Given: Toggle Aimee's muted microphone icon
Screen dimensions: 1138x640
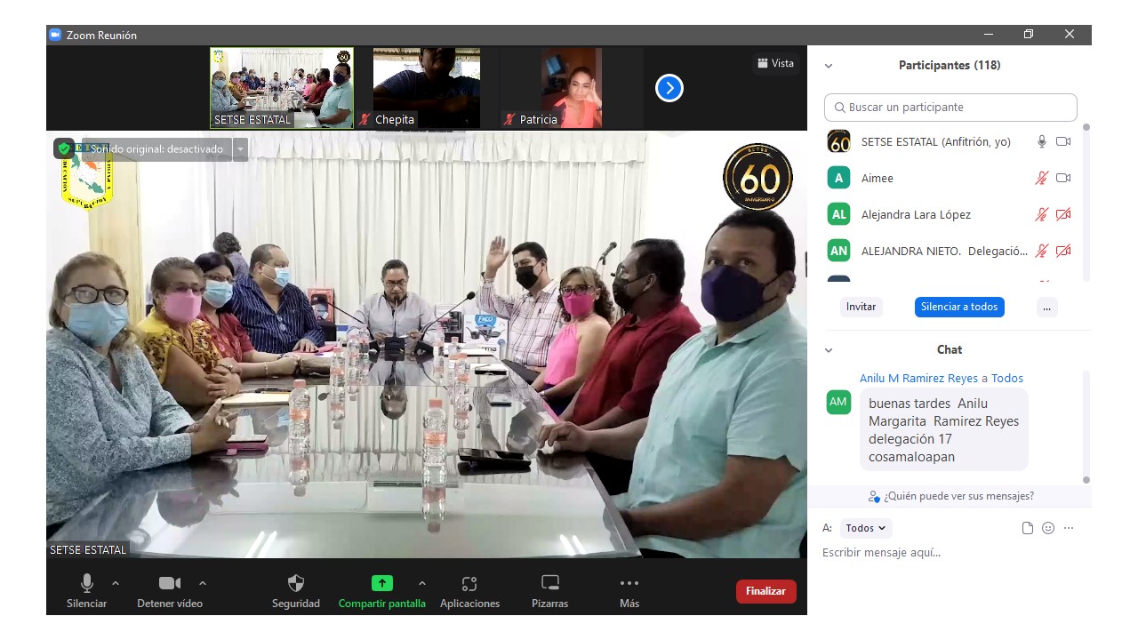Looking at the screenshot, I should [1041, 178].
